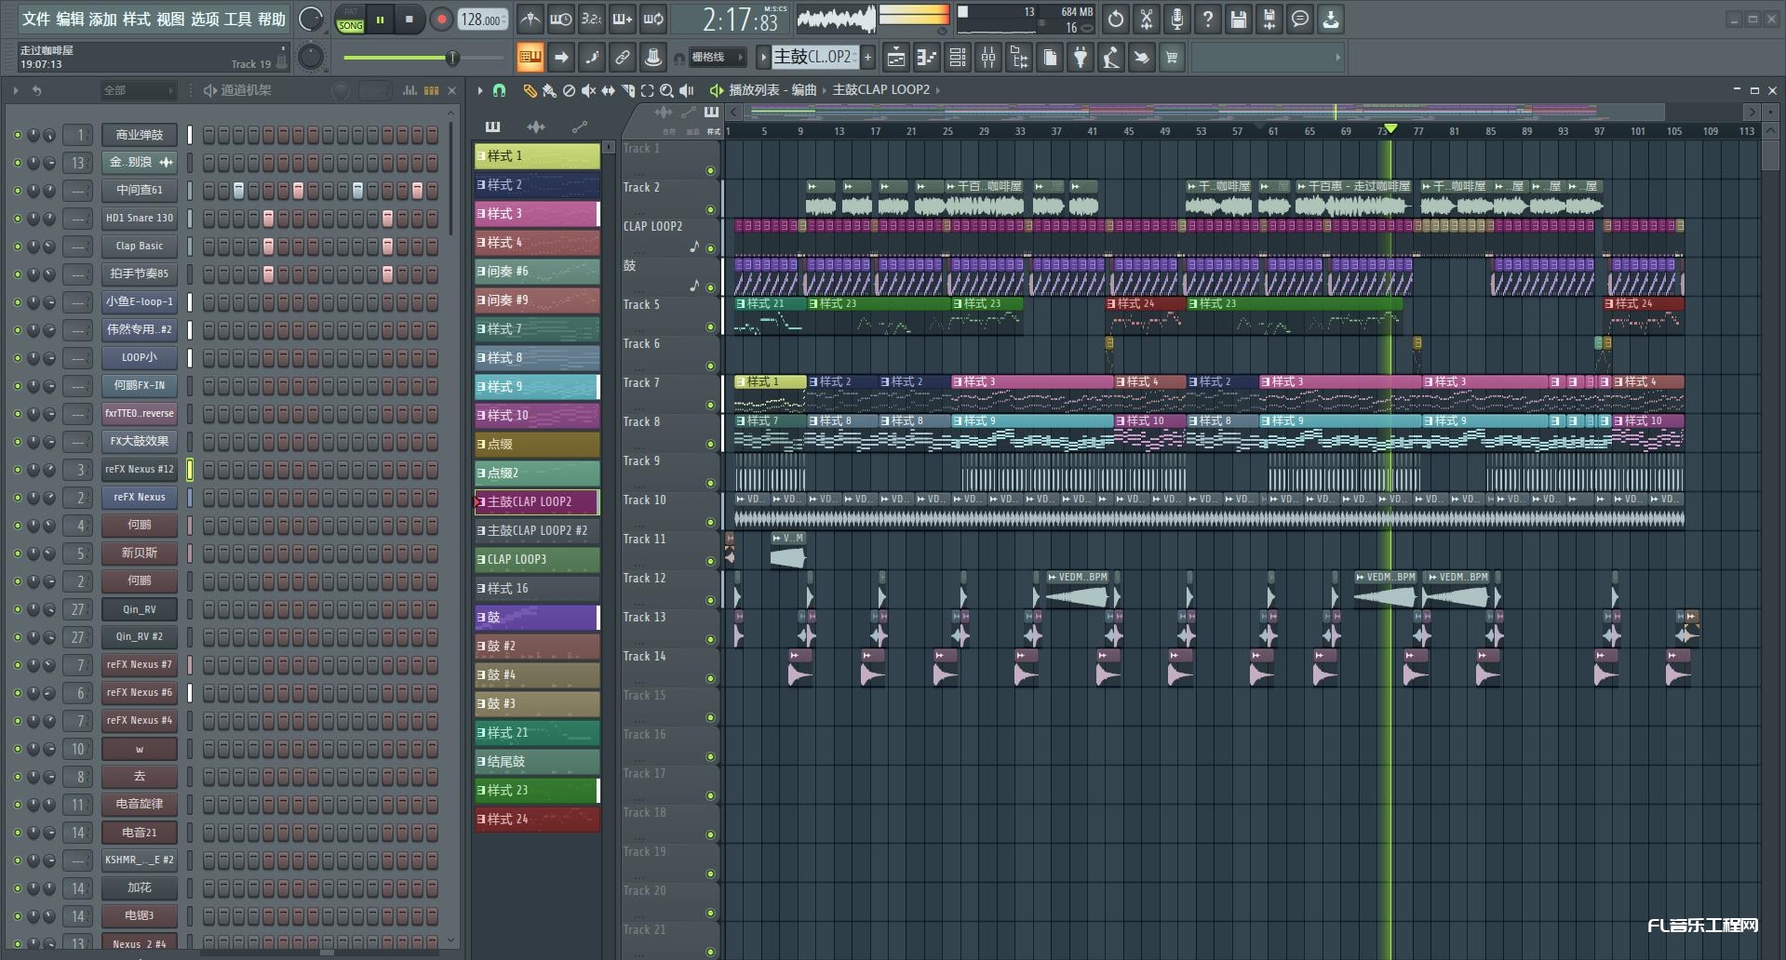Mute the 商业弹鼓 channel green LED
The height and width of the screenshot is (960, 1786).
17,135
